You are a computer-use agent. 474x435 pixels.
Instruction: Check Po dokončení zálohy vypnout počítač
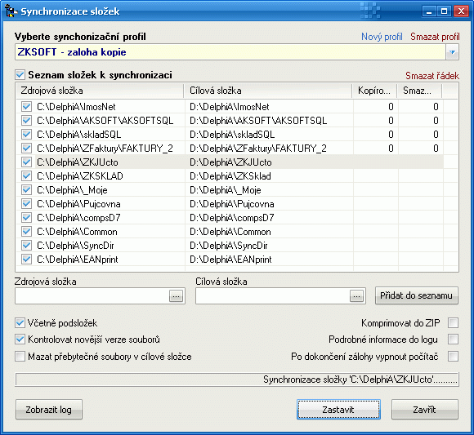[x=453, y=356]
